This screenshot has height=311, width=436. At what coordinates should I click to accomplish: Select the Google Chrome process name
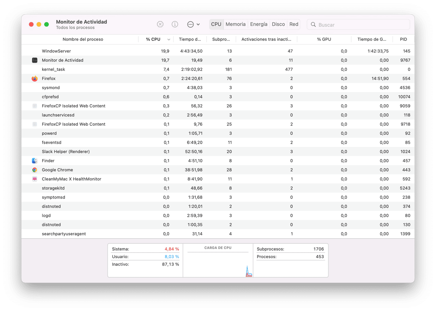click(x=57, y=170)
